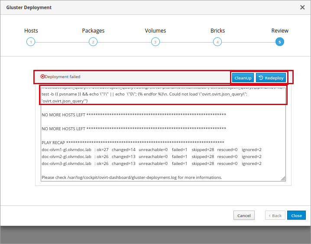Click the Review step label
The height and width of the screenshot is (244, 311).
[x=280, y=31]
